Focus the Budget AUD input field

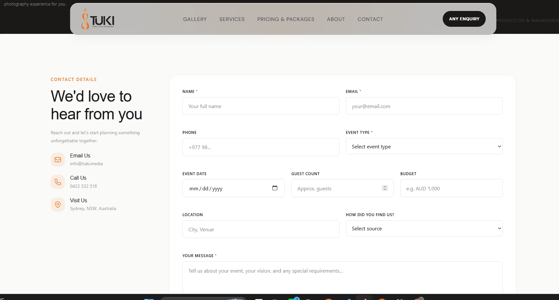pos(451,188)
